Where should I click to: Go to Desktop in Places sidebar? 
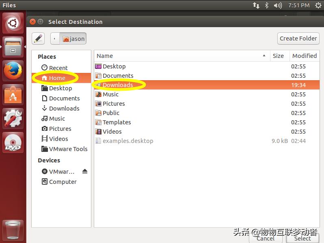tap(61, 88)
